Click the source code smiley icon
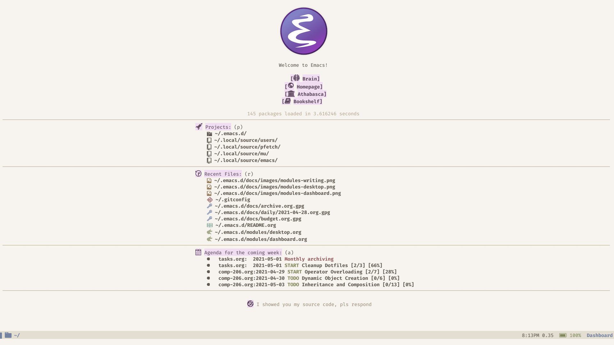Viewport: 614px width, 345px height. (250, 304)
